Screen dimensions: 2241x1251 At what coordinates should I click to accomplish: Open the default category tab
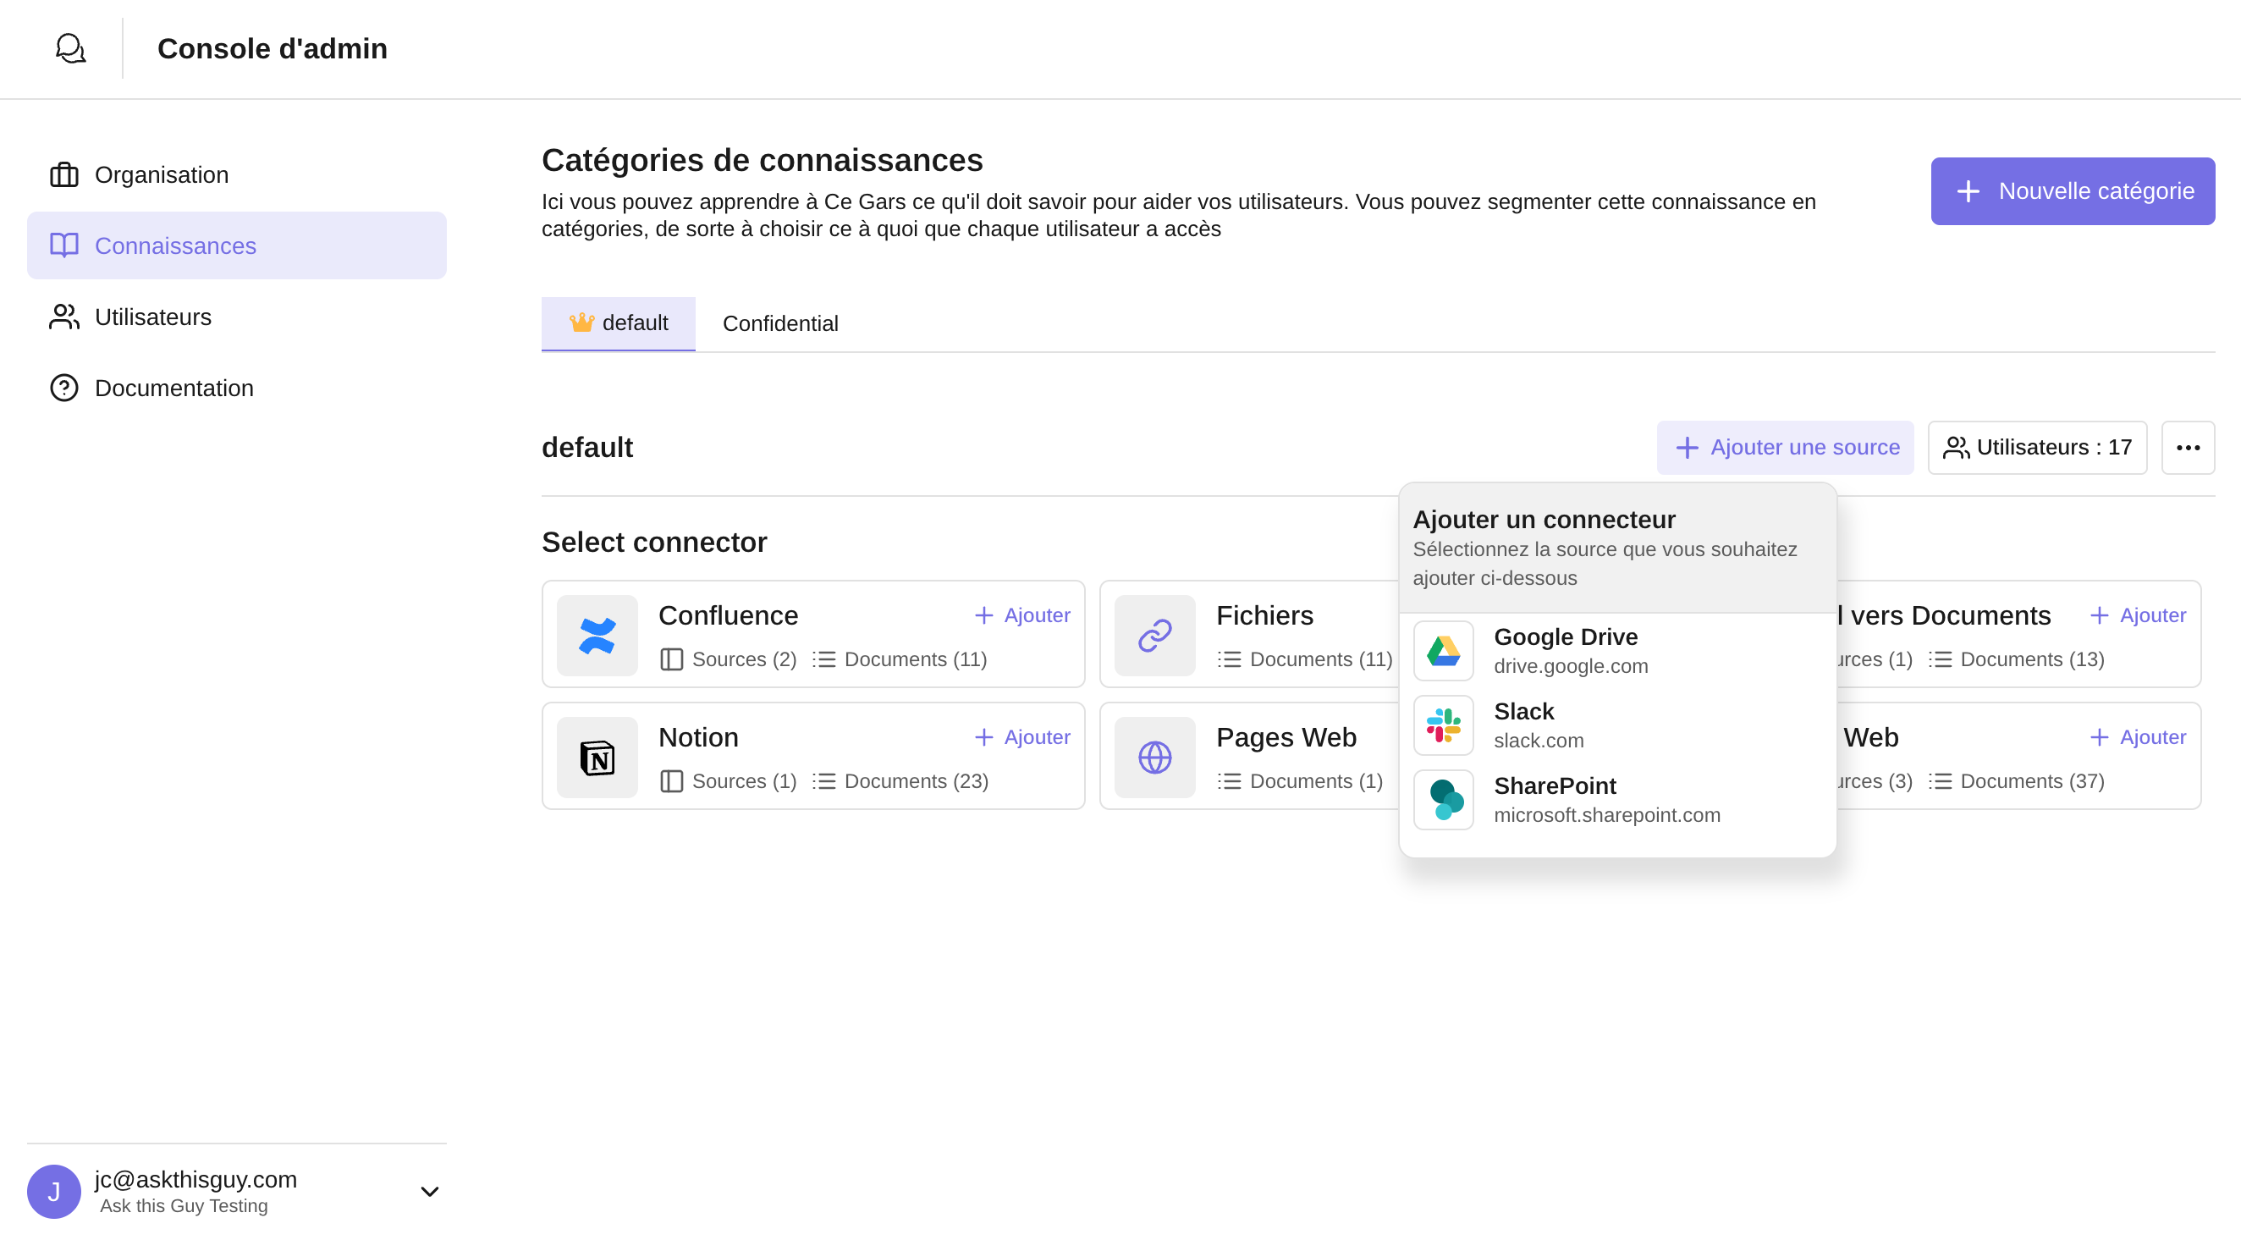(x=618, y=322)
